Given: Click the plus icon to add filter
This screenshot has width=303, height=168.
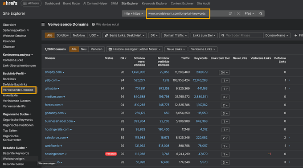Looking at the screenshot, I should 296,35.
